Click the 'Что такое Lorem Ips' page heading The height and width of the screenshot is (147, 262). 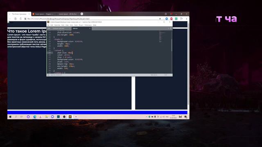coord(27,31)
